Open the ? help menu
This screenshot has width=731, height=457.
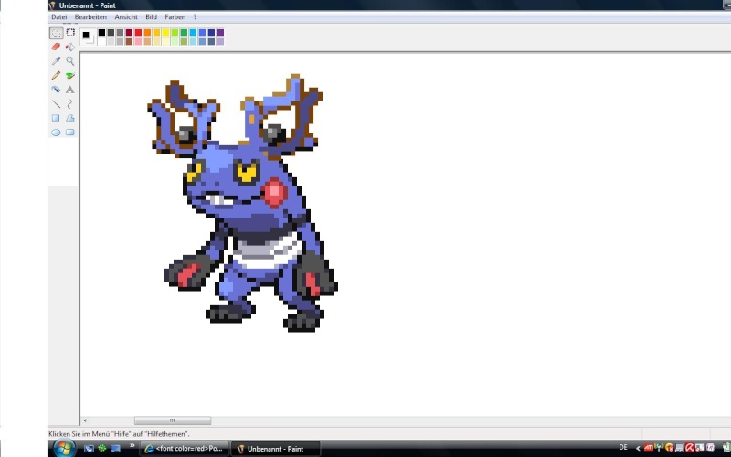click(195, 16)
